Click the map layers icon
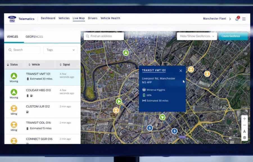This screenshot has height=162, width=253. pyautogui.click(x=244, y=138)
